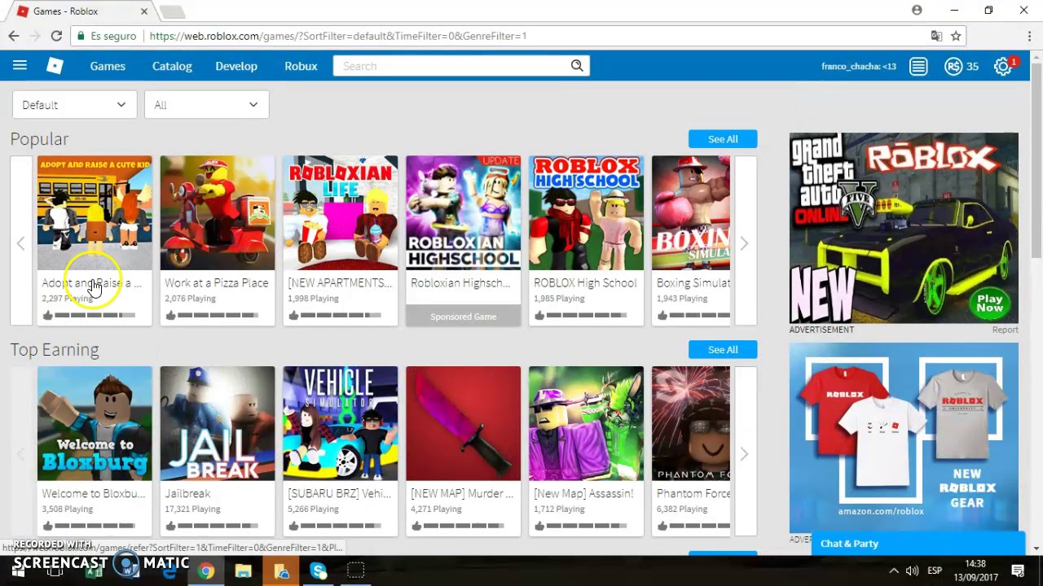Open ROBLOX High School thumbnail
This screenshot has height=586, width=1043.
pos(586,212)
